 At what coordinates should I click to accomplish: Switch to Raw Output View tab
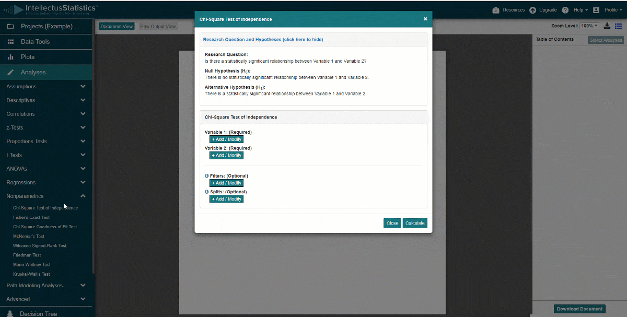158,26
